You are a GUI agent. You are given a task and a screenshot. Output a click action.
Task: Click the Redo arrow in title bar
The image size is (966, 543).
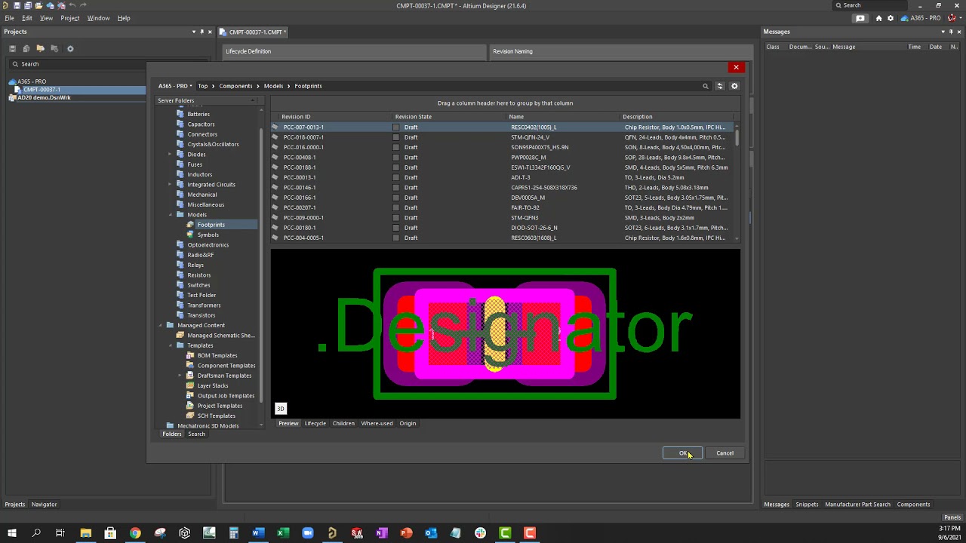pyautogui.click(x=83, y=5)
